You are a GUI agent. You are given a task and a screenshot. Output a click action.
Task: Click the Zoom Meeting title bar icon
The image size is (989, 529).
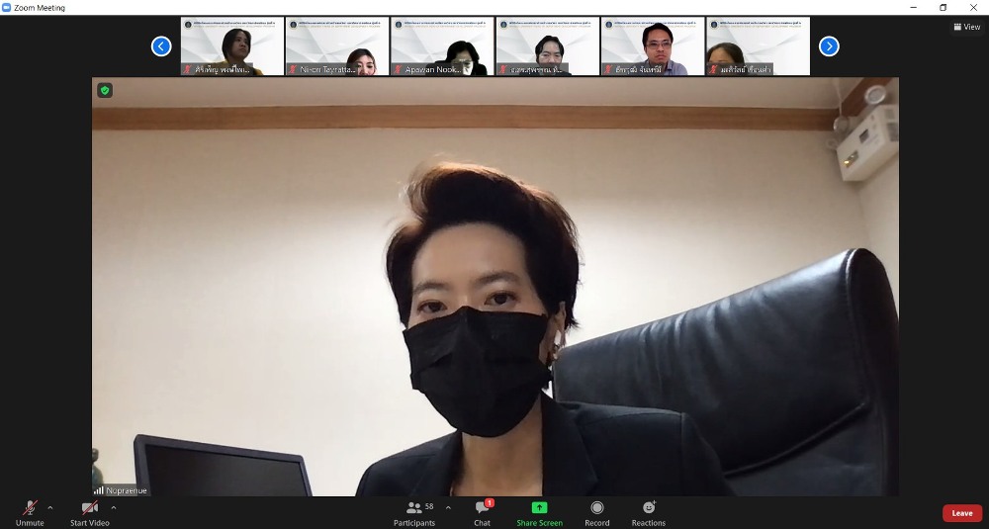click(7, 7)
